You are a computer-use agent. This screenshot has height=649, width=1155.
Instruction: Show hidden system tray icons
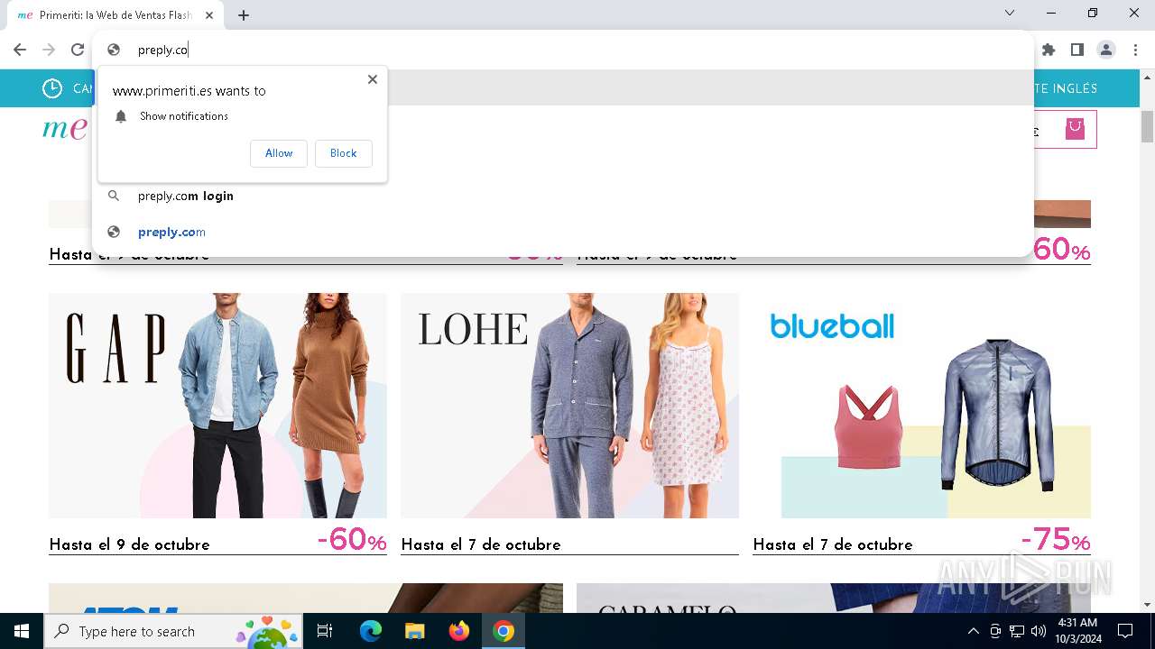click(x=973, y=631)
